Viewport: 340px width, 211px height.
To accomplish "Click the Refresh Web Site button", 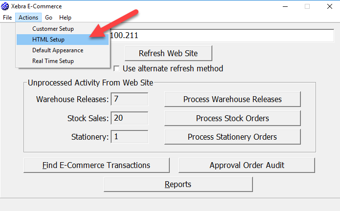I will (x=168, y=53).
